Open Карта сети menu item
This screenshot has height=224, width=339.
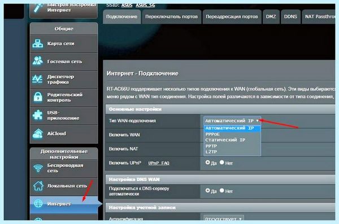[x=64, y=44]
